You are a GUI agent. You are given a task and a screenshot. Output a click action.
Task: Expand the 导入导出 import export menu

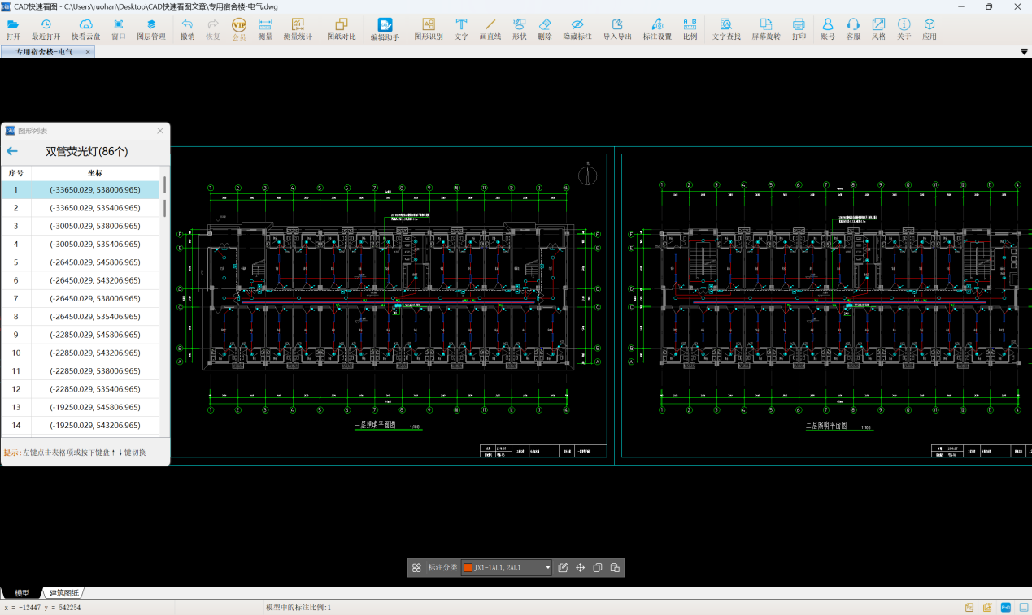click(x=617, y=29)
